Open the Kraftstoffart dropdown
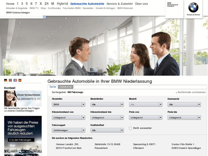The width and height of the screenshot is (208, 156). click(x=107, y=130)
